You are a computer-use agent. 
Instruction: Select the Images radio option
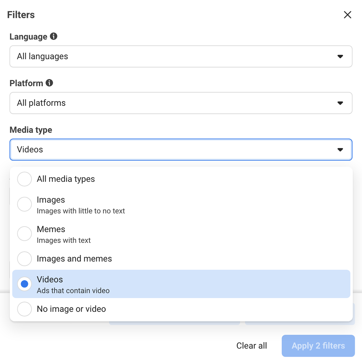(x=25, y=204)
